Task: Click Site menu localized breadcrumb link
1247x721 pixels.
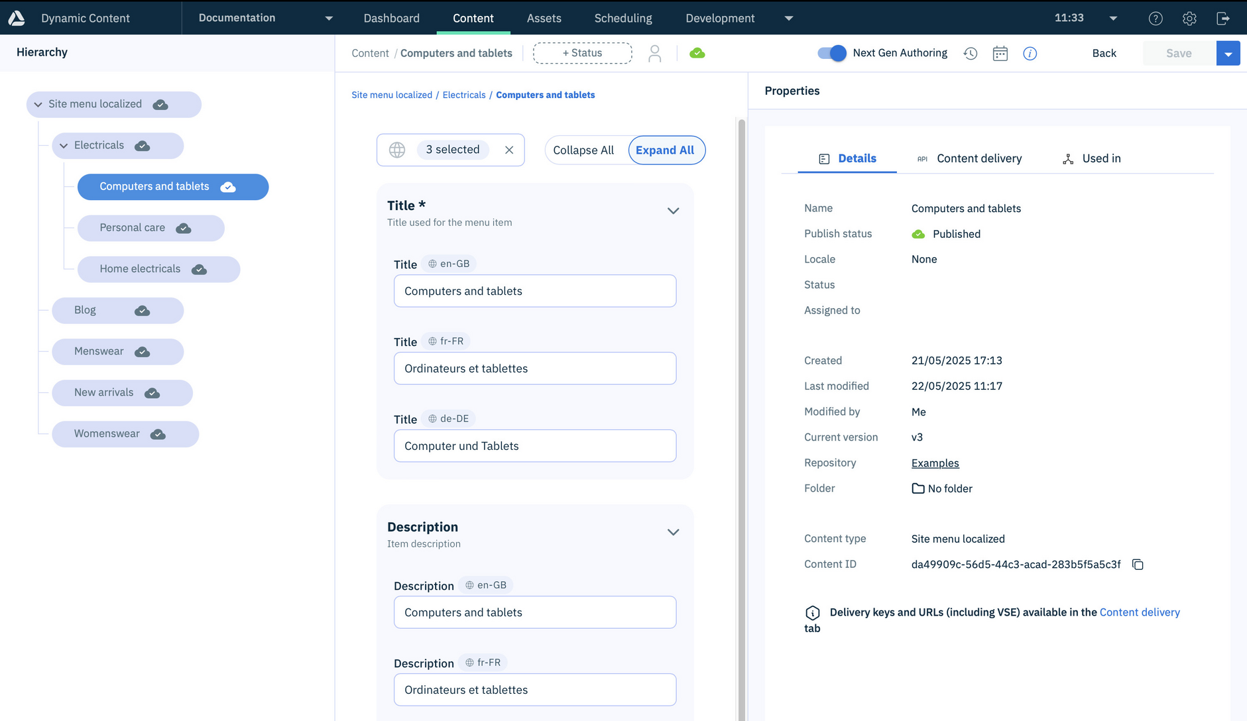Action: click(392, 95)
